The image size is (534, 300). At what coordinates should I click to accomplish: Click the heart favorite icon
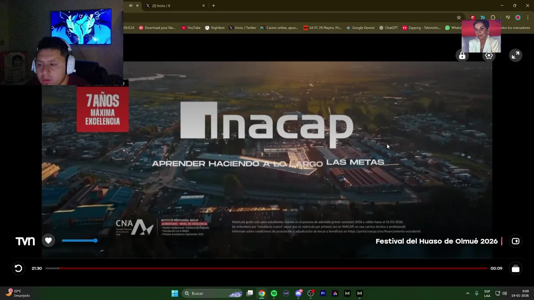pyautogui.click(x=48, y=240)
